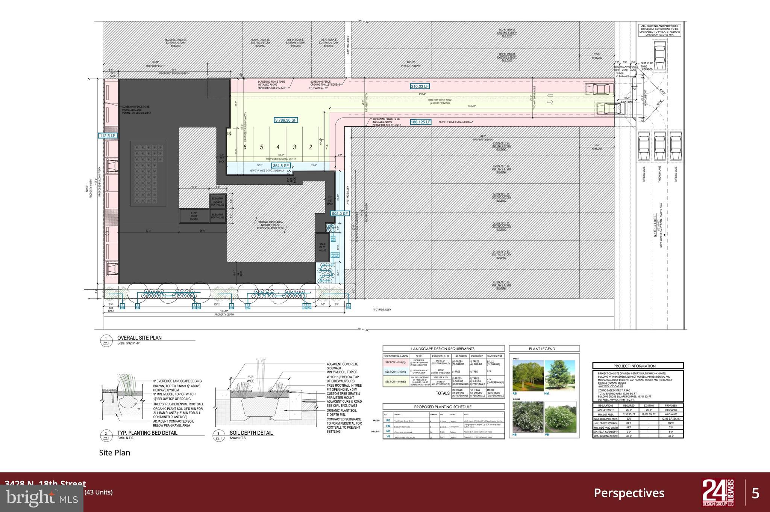Click the Eastern Hemlock HM tree photo

pyautogui.click(x=560, y=376)
